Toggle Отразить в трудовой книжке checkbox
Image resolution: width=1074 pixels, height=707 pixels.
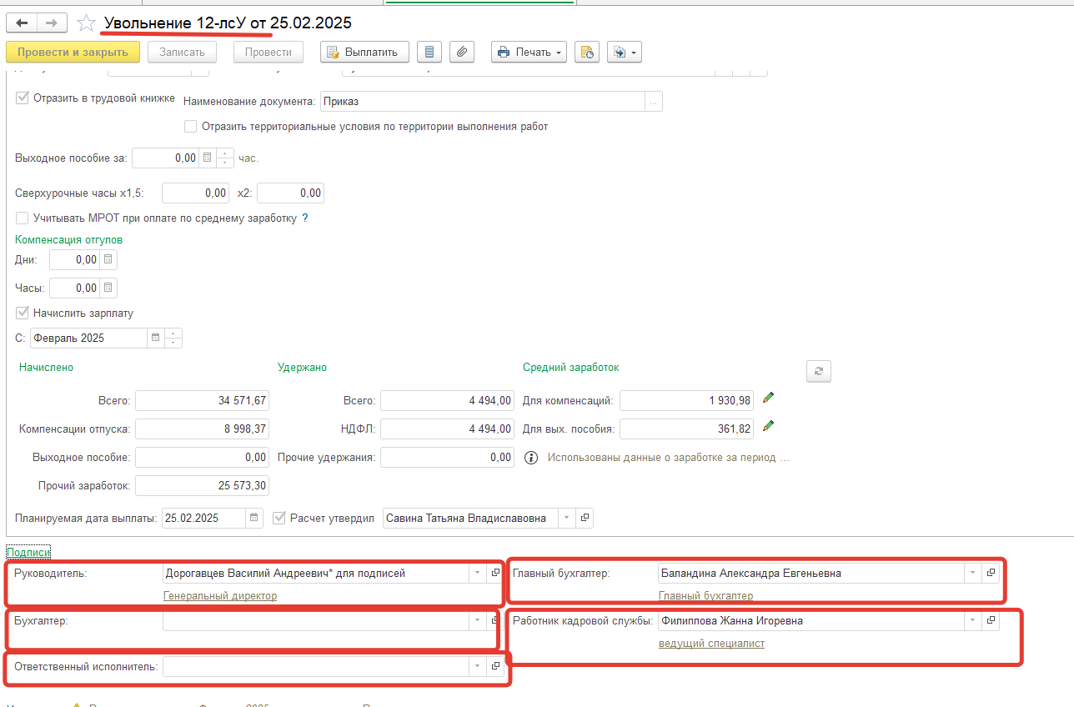coord(23,98)
